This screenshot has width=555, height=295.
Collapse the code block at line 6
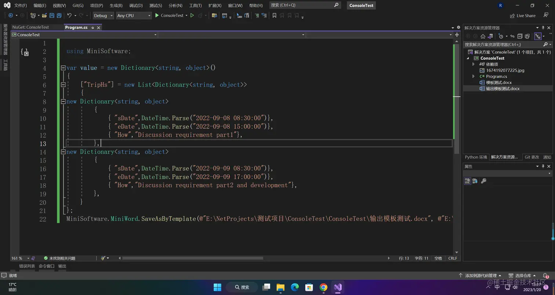tap(63, 85)
